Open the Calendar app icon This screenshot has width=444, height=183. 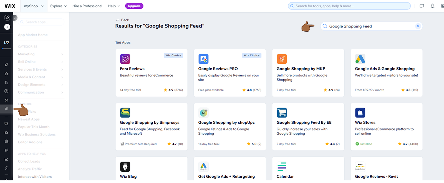(282, 167)
